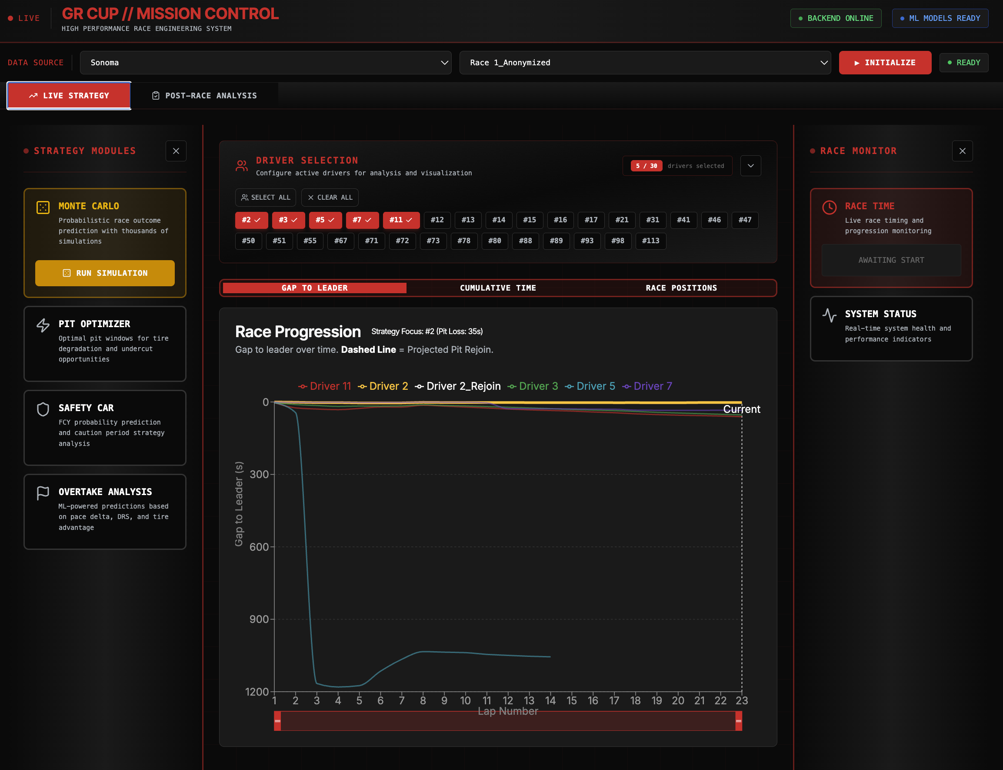1003x770 pixels.
Task: Click the right lap range slider handle
Action: tap(738, 721)
